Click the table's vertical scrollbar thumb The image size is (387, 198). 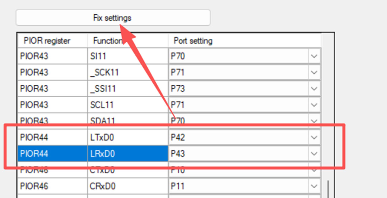coord(328,189)
